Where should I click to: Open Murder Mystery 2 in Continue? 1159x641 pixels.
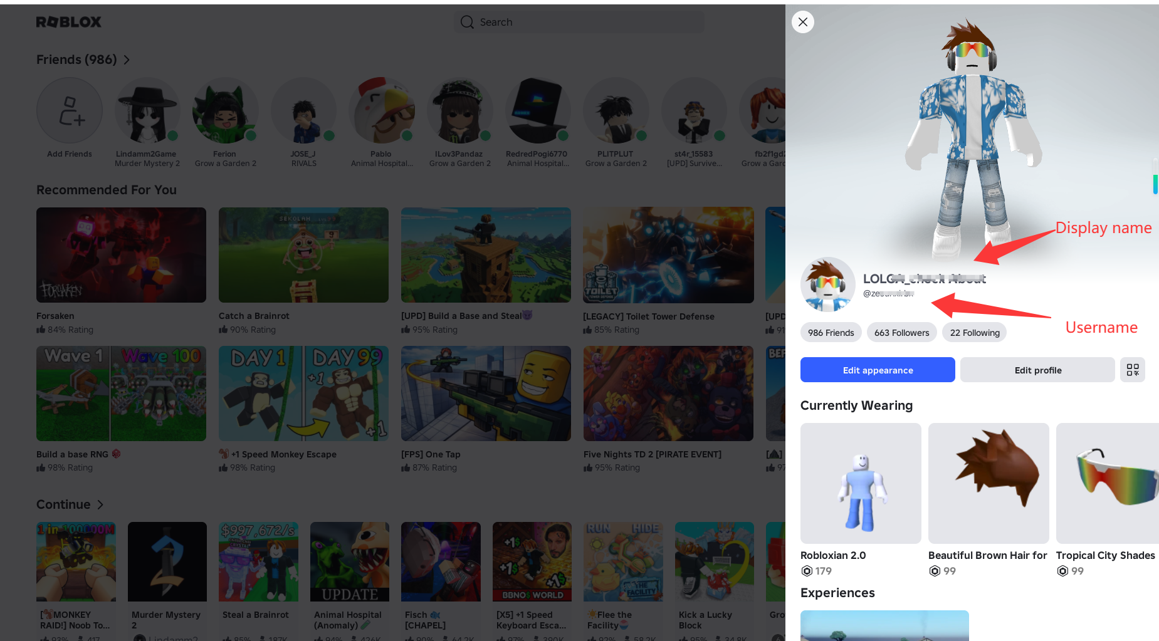pos(167,561)
